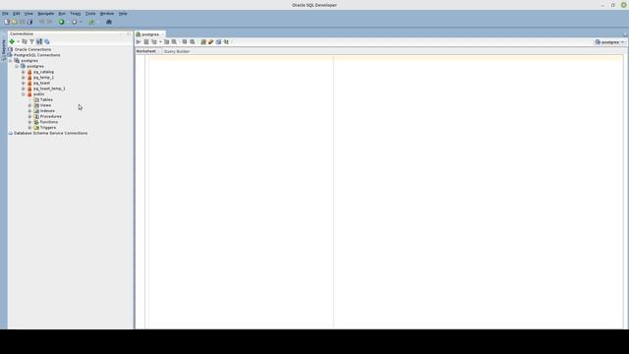Open the editor tab list dropdown arrow
The width and height of the screenshot is (629, 354).
(625, 34)
